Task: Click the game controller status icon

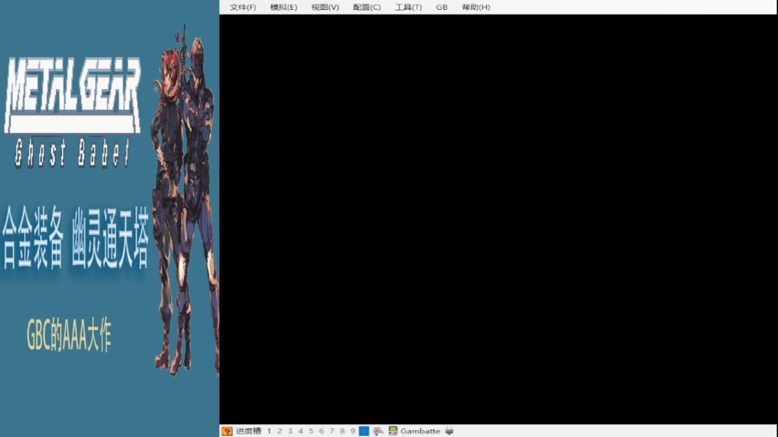Action: tap(378, 431)
